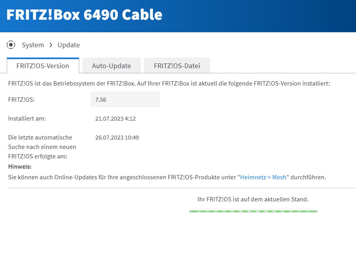Open the FRITZ!OS-Datei tab
This screenshot has width=356, height=266.
177,66
